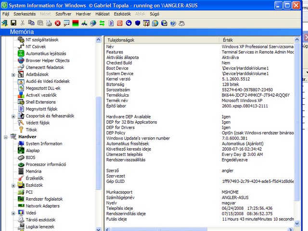308x231 pixels.
Task: Open Automatikus lejátszás tree item
Action: 46,53
